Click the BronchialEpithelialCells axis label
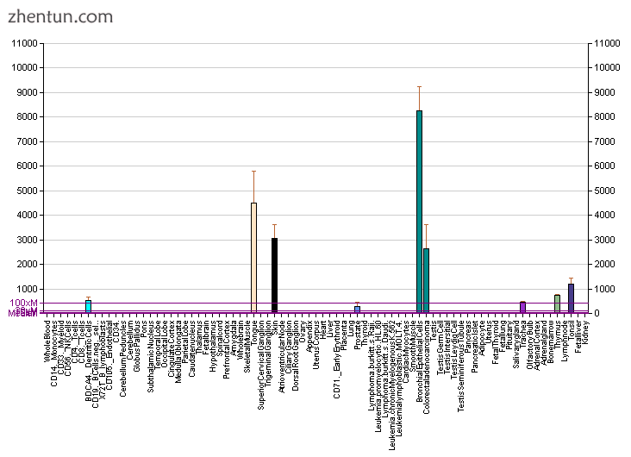Screen dimensions: 631x457 (x=419, y=361)
